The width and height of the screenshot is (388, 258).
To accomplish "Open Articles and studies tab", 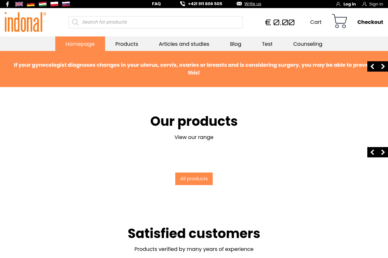I will click(184, 44).
